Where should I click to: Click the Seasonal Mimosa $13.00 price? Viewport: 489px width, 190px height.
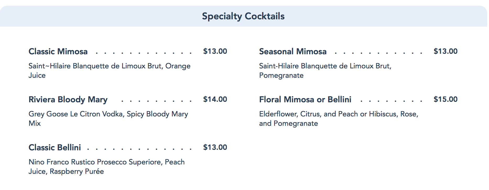click(x=445, y=51)
